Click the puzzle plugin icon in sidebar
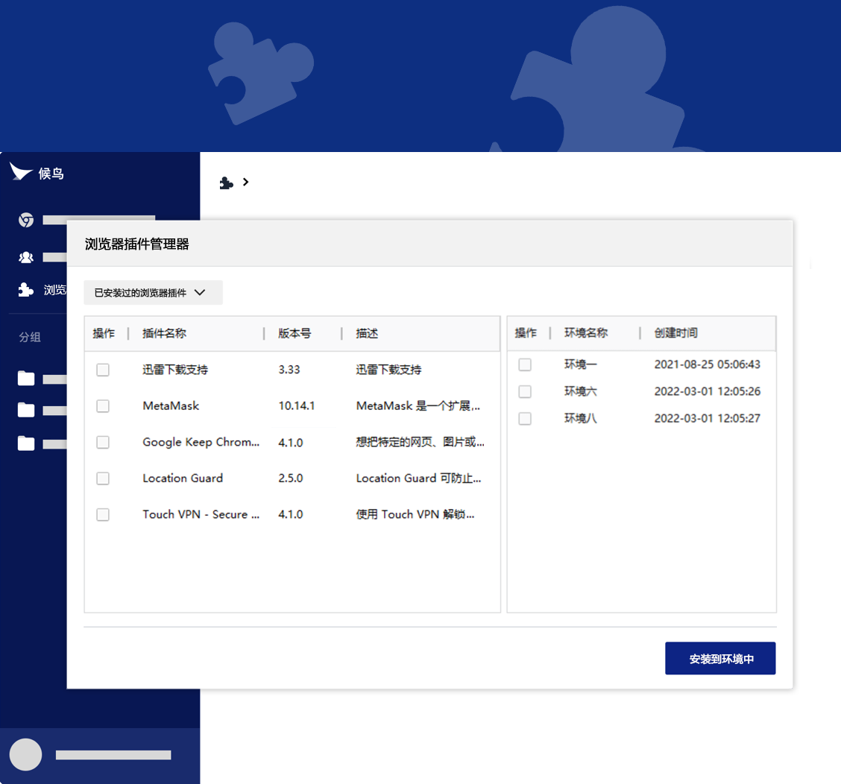Viewport: 841px width, 784px height. [x=26, y=290]
